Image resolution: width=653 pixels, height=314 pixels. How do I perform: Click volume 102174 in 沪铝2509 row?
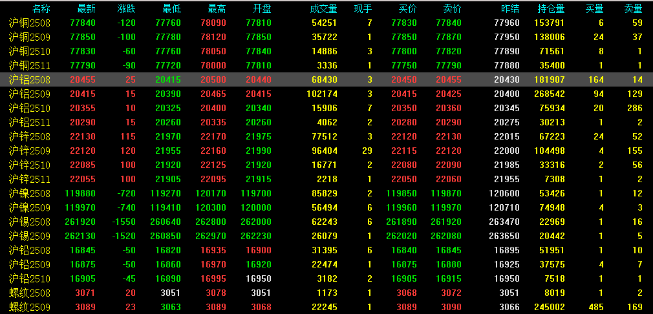(321, 94)
